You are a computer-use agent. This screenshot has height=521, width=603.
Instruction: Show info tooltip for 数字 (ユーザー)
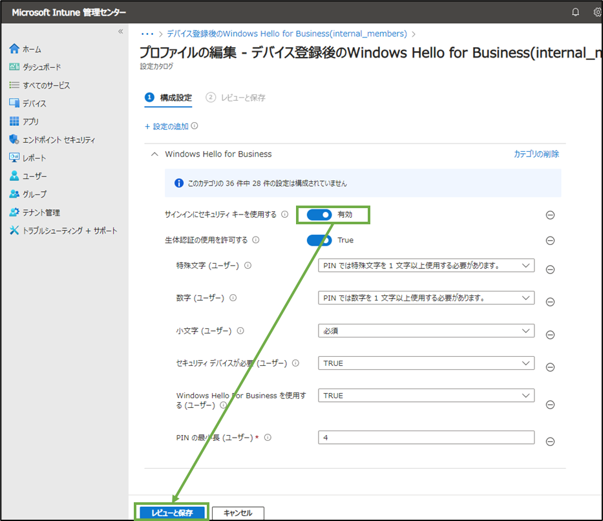(x=233, y=297)
